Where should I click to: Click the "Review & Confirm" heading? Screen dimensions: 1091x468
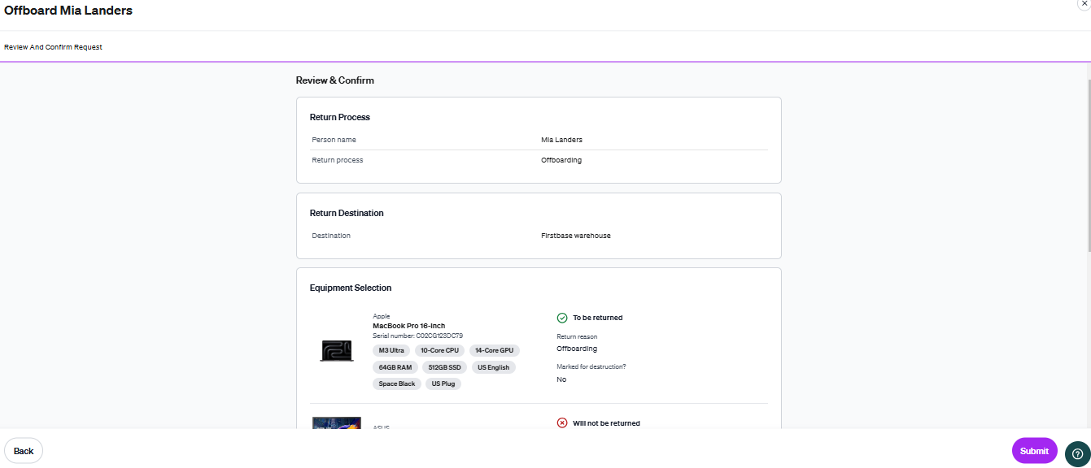tap(335, 80)
